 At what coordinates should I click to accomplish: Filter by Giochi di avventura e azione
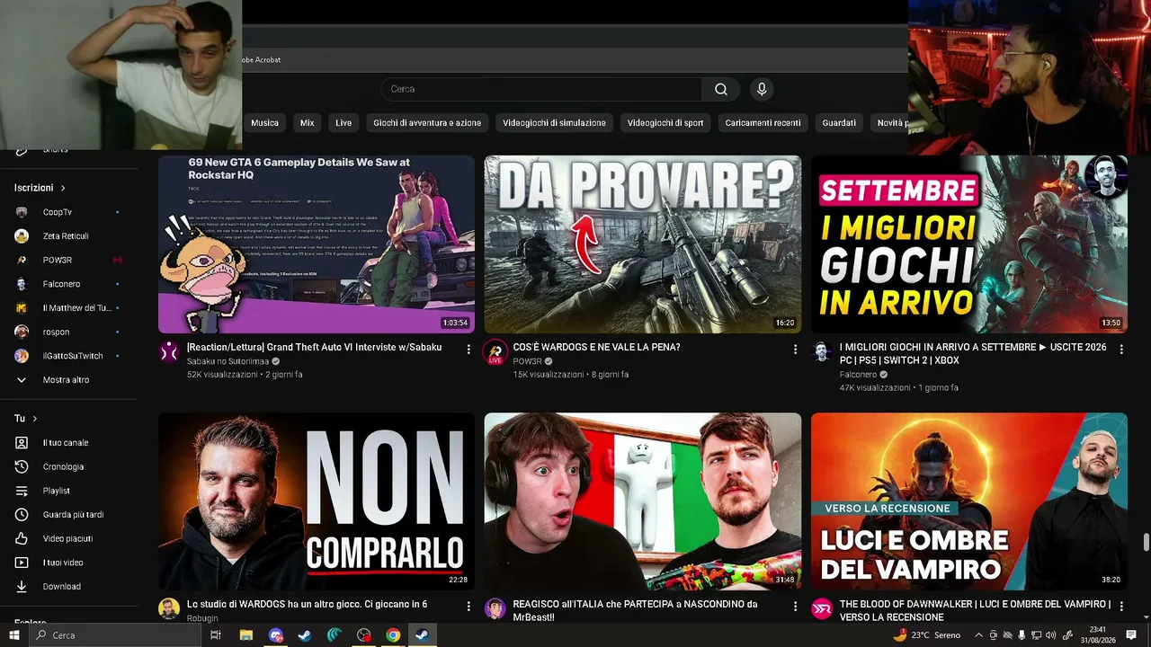coord(427,123)
